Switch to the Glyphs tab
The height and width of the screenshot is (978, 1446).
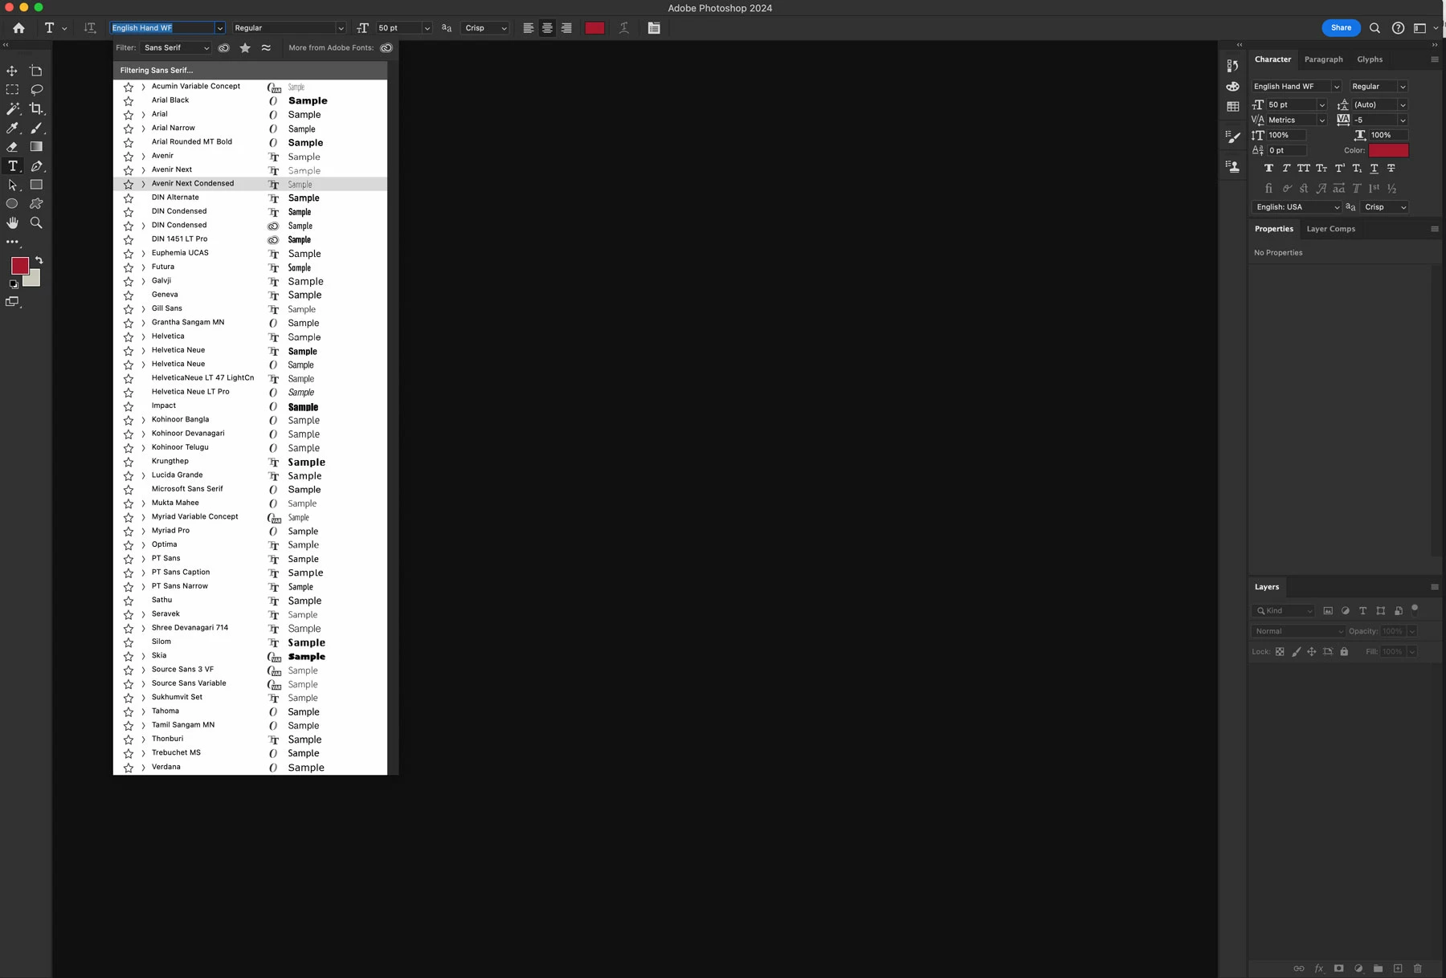[1370, 59]
